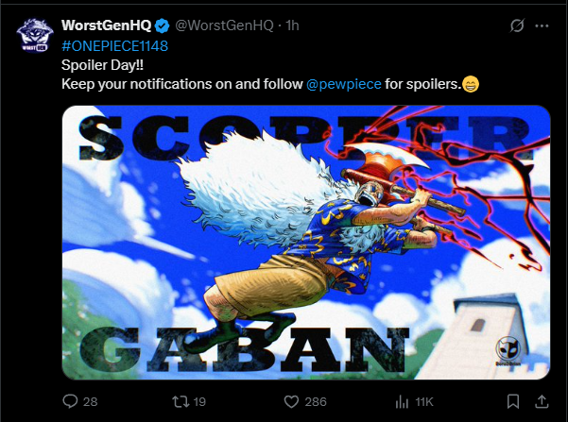Image resolution: width=568 pixels, height=422 pixels.
Task: Click the grinning emoji after "spoilers."
Action: click(471, 84)
